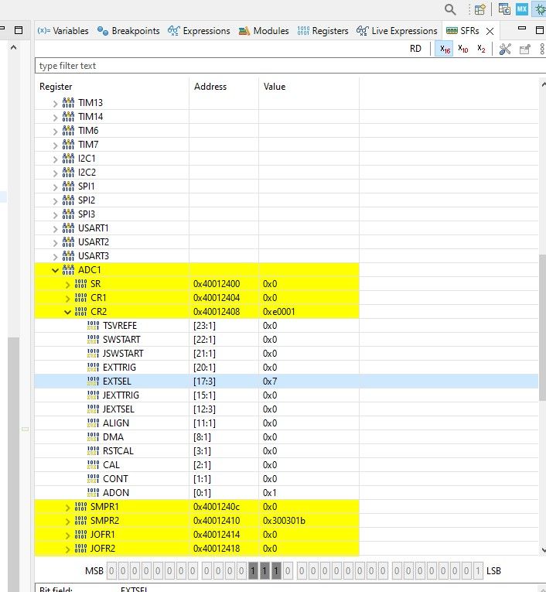Expand the TIM13 peripheral node

[x=55, y=104]
